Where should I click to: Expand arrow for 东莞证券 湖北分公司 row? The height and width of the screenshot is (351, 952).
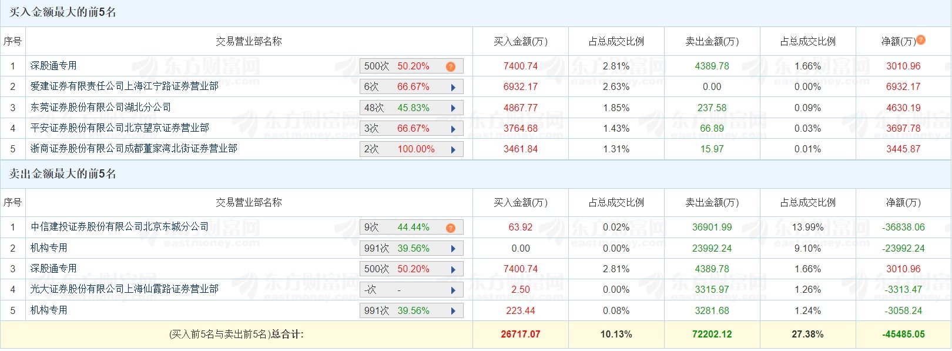[453, 108]
